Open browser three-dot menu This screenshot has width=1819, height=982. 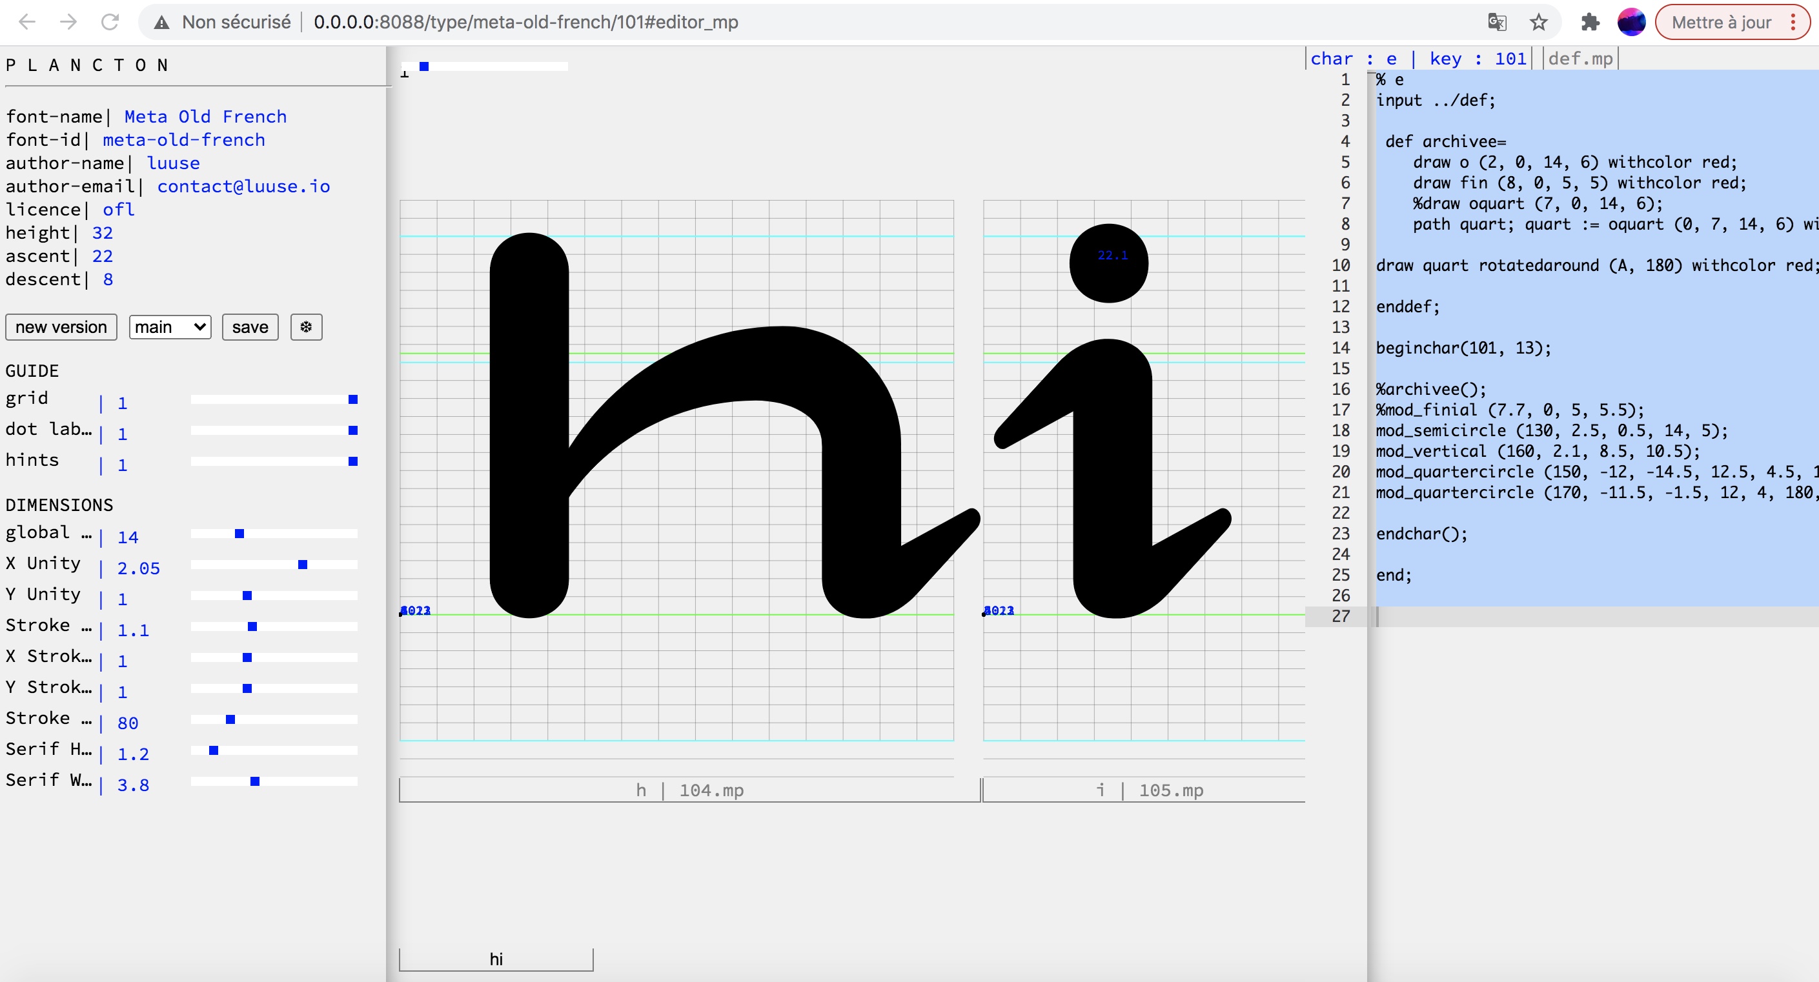(1793, 22)
